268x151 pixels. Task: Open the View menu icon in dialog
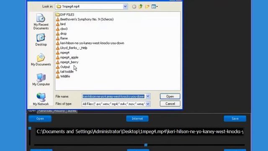point(155,7)
